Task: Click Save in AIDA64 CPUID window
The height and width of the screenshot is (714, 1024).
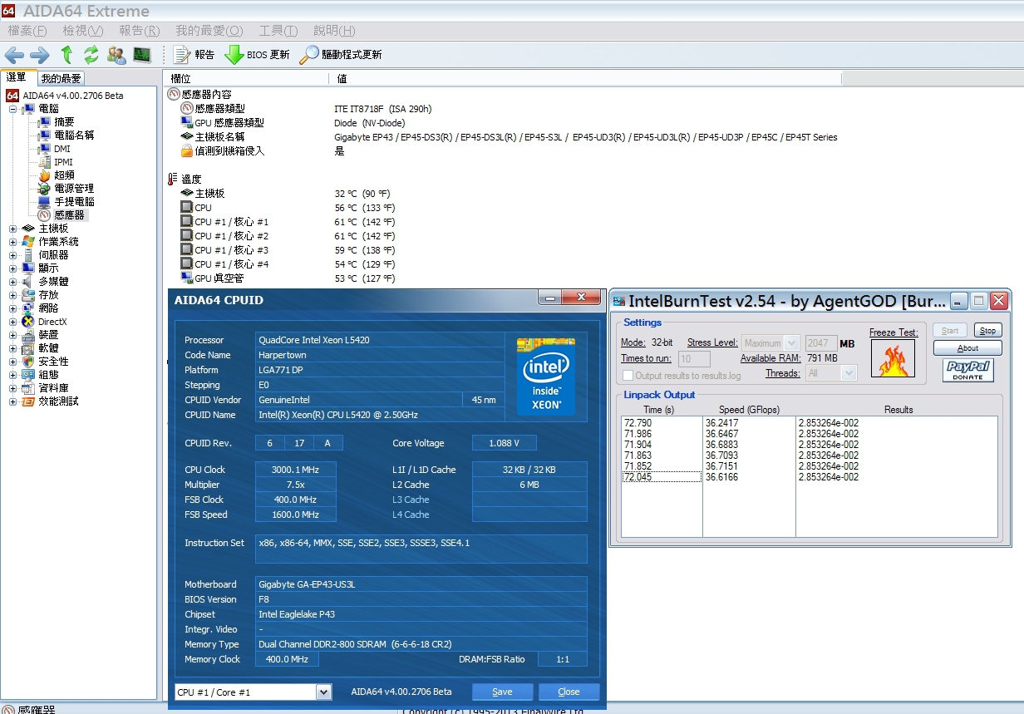Action: click(502, 692)
